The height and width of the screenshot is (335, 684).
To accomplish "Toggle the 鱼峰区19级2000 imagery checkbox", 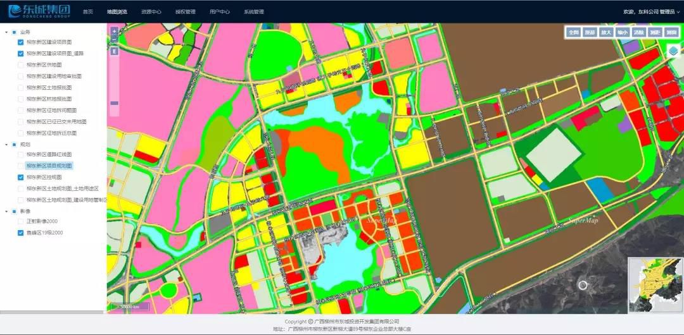I will coord(21,233).
